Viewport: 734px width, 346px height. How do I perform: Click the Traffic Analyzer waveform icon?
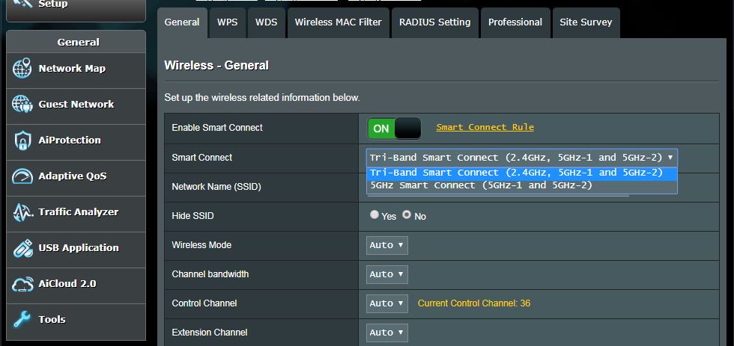(22, 212)
